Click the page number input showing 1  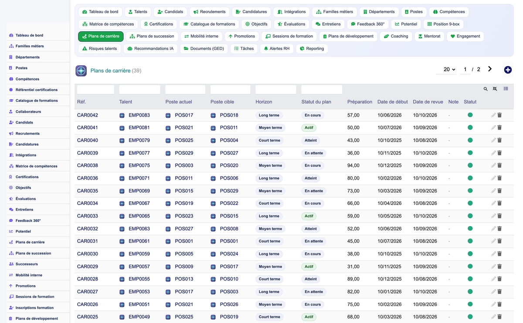click(x=465, y=70)
